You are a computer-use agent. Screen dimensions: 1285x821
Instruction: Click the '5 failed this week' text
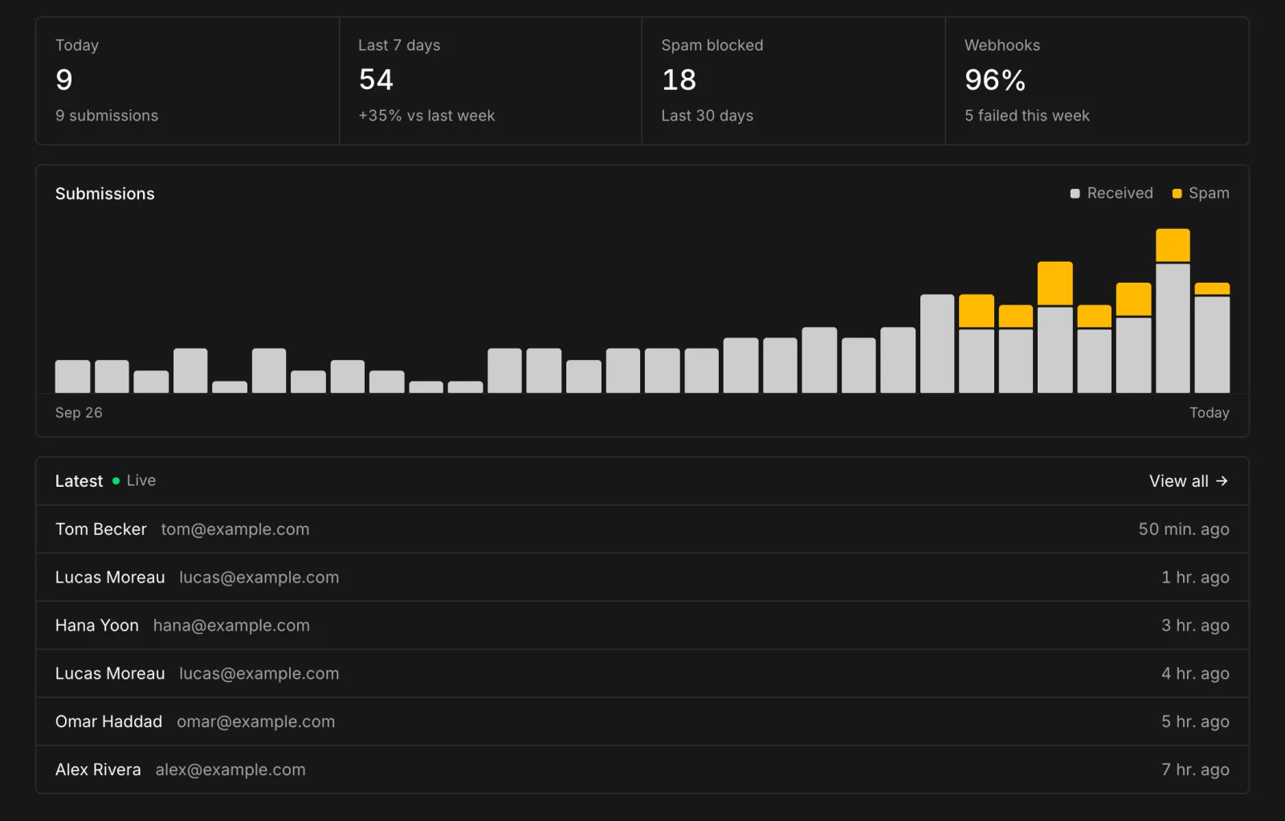1027,116
